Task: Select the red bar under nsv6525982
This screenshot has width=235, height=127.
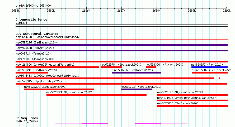Action: [210, 73]
